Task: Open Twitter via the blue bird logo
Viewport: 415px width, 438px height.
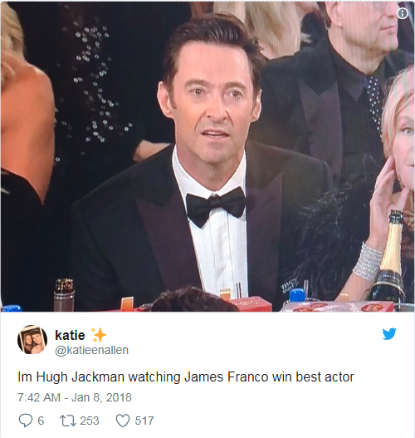Action: coord(389,334)
